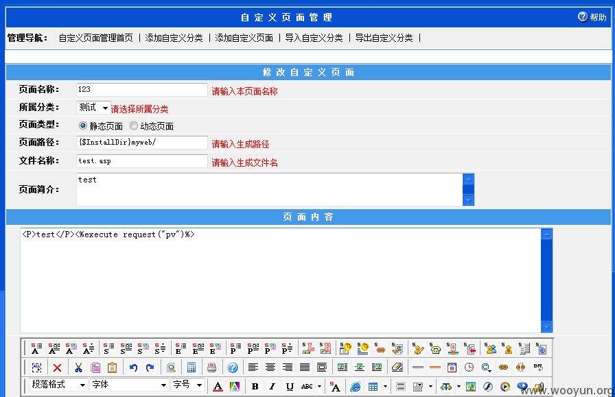
Task: Open the 段落格式 paragraph format dropdown
Action: click(58, 385)
